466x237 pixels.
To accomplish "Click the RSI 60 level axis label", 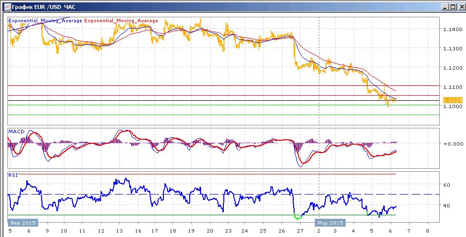I will tap(446, 185).
